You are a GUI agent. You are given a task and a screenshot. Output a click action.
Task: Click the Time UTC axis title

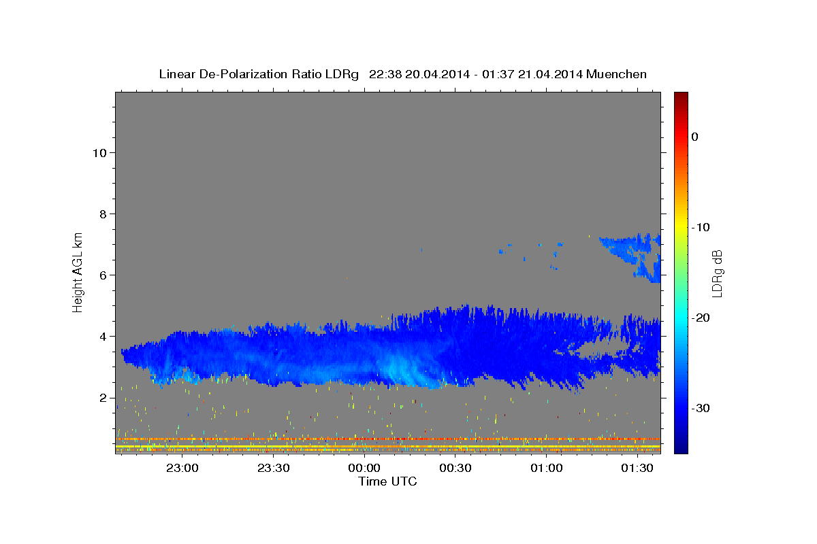[x=387, y=481]
